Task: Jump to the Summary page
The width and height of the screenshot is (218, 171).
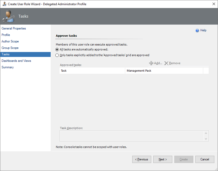Action: point(8,67)
